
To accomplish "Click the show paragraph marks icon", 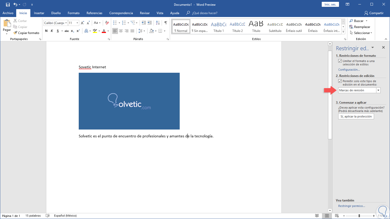I will pos(166,23).
